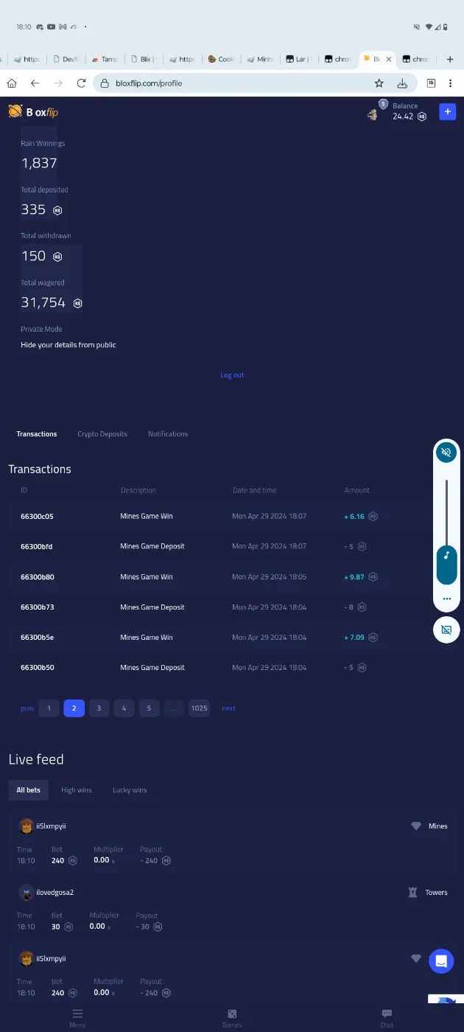464x1032 pixels.
Task: Toggle live caption icon in volume panel
Action: coord(446,630)
